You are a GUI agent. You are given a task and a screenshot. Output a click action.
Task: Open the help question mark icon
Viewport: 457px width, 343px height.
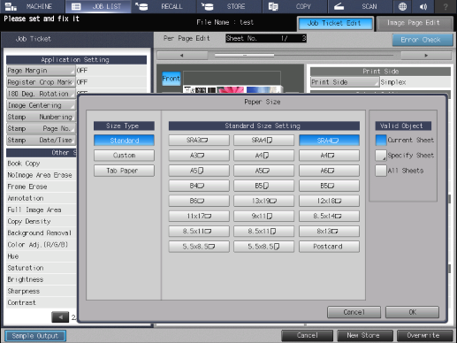pyautogui.click(x=446, y=6)
